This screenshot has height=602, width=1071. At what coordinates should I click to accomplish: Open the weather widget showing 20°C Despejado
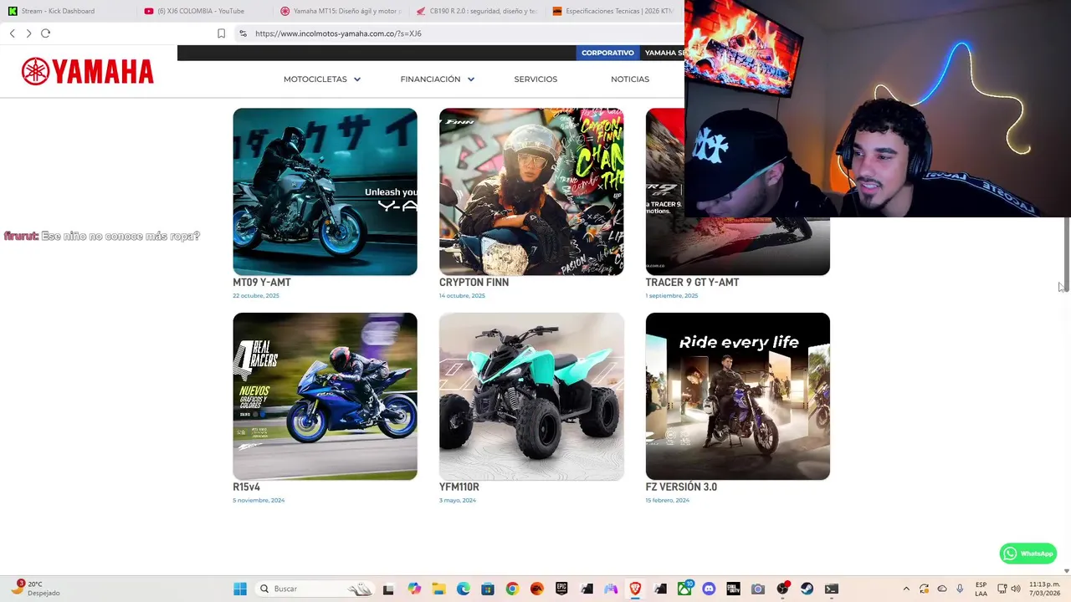(37, 589)
